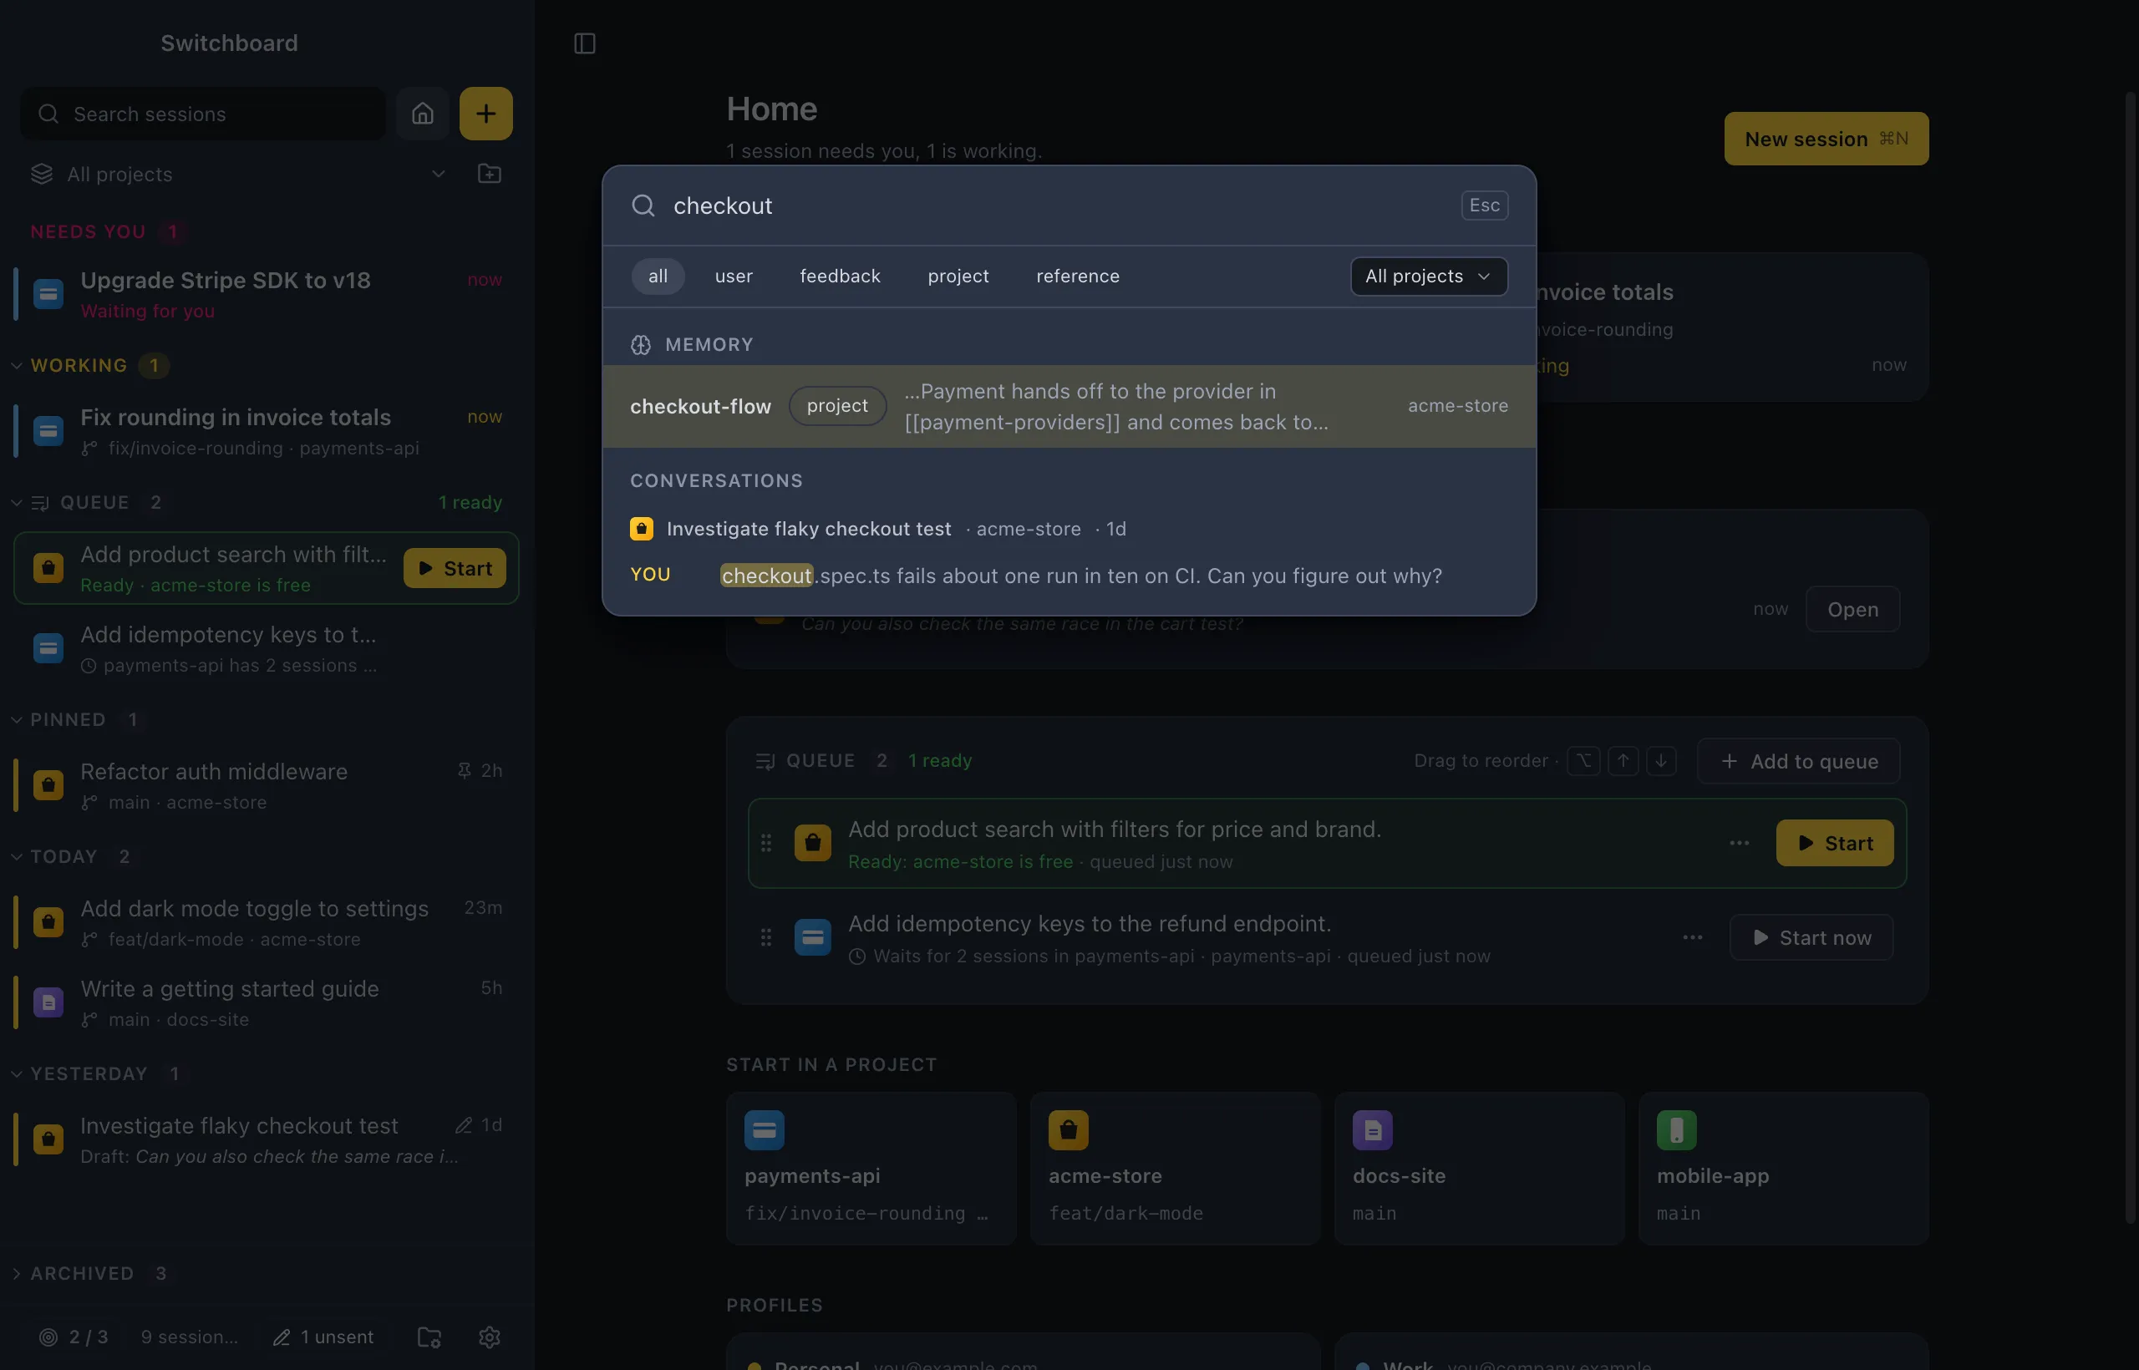Select the 'user' filter tab
This screenshot has width=2139, height=1370.
tap(734, 277)
